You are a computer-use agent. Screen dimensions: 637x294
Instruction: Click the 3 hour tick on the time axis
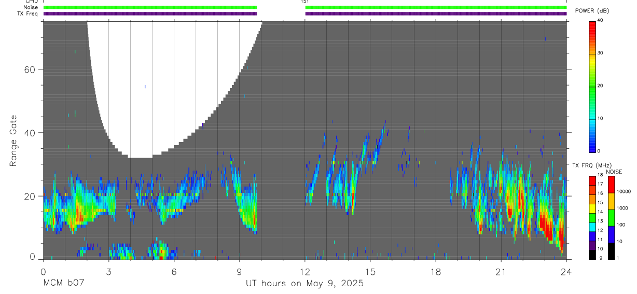click(108, 272)
